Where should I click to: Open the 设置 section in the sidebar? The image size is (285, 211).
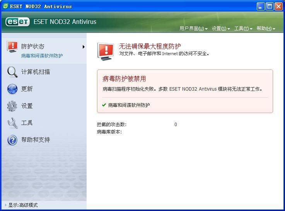[27, 106]
